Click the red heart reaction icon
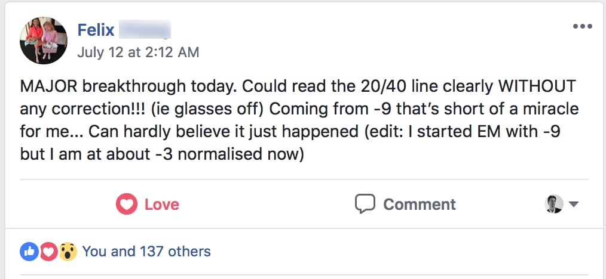 48,252
